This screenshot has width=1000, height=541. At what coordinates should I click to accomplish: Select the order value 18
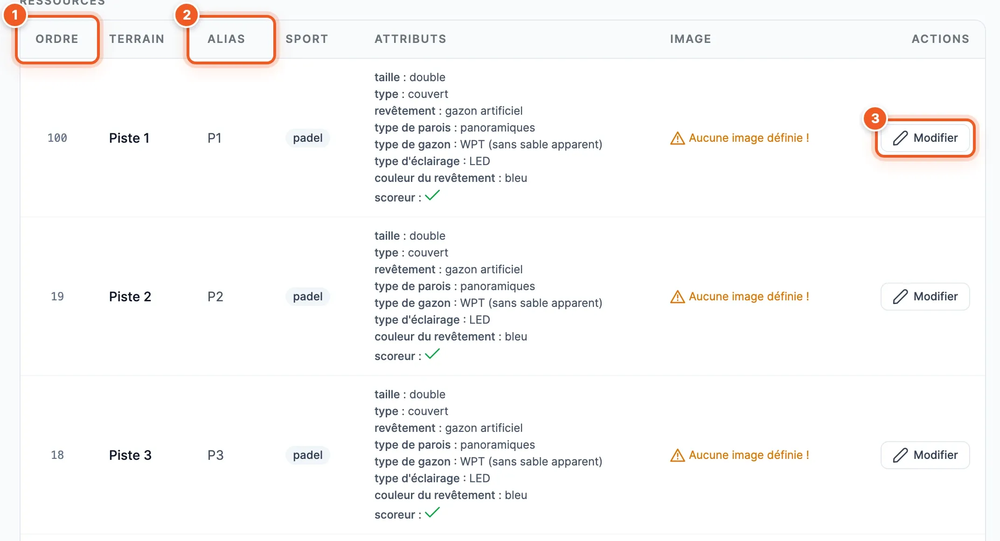(x=57, y=455)
